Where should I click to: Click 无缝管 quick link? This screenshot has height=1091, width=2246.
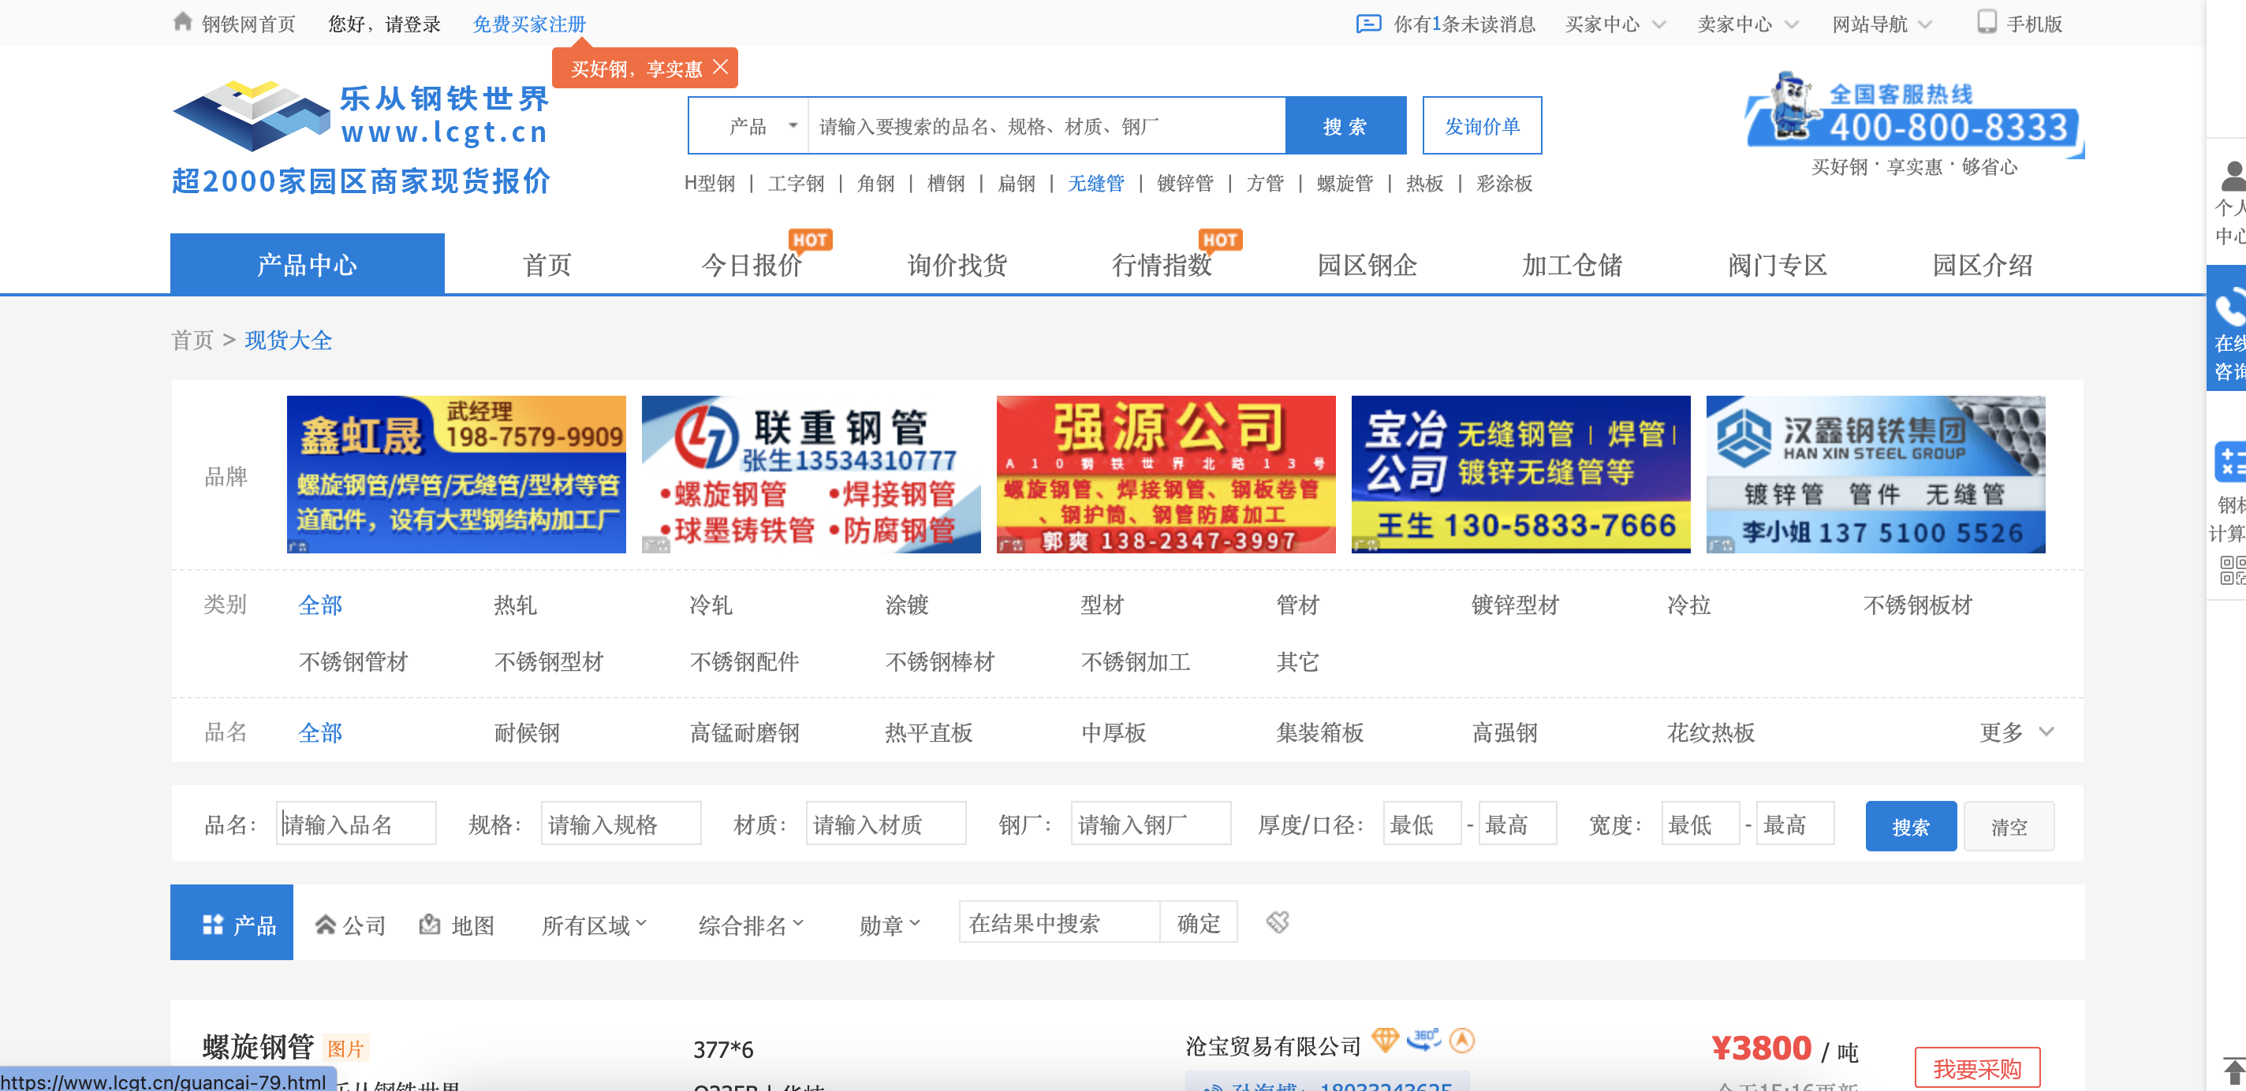[1095, 183]
